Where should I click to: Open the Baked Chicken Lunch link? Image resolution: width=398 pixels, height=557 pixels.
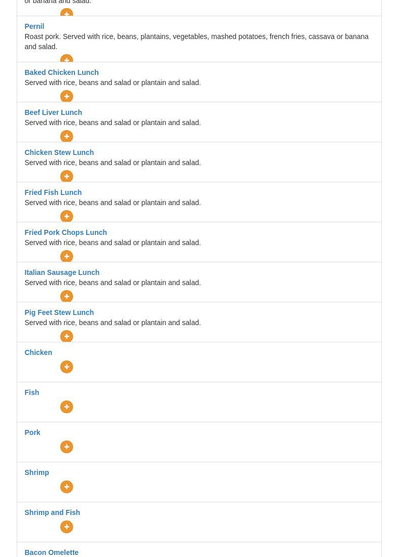[61, 72]
